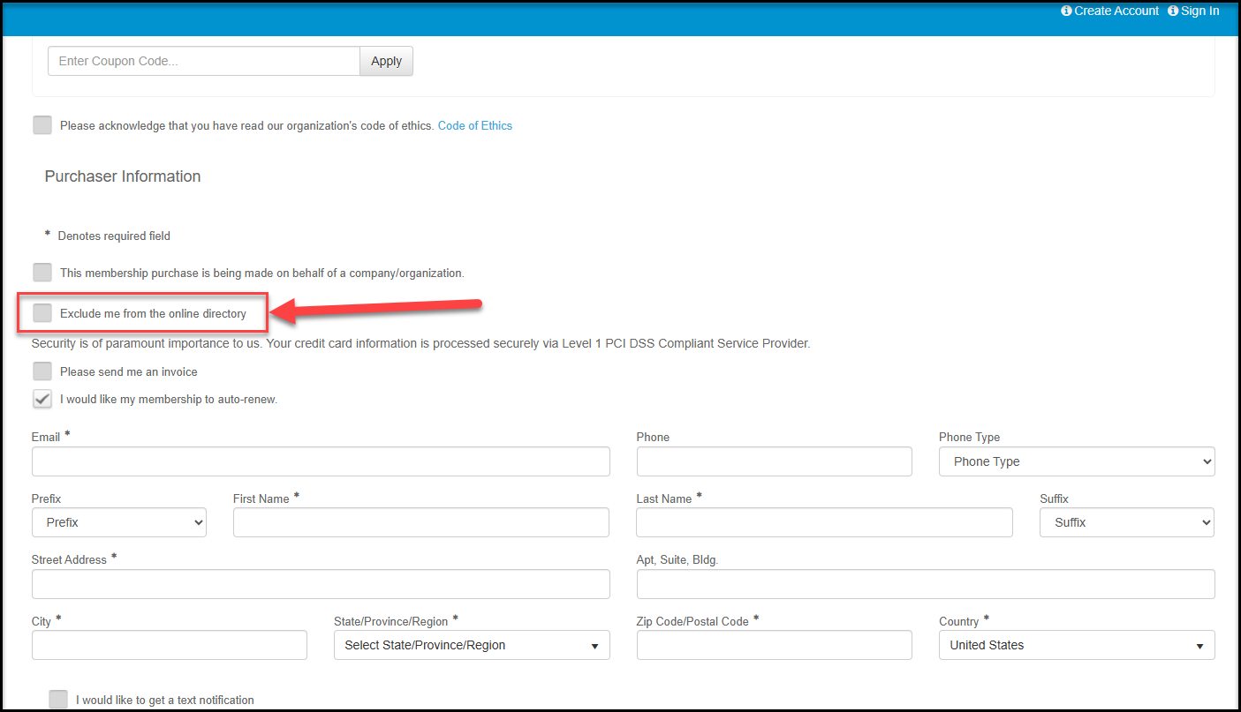Click the info icon beside Sign In

[1173, 11]
